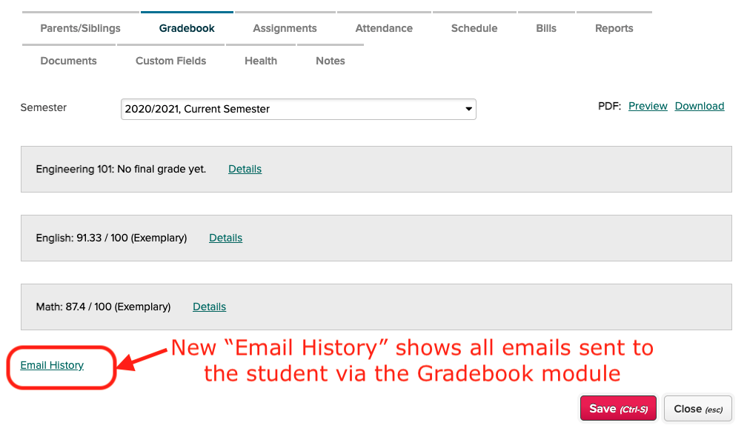Image resolution: width=747 pixels, height=431 pixels.
Task: Select the Gradebook tab
Action: point(187,29)
